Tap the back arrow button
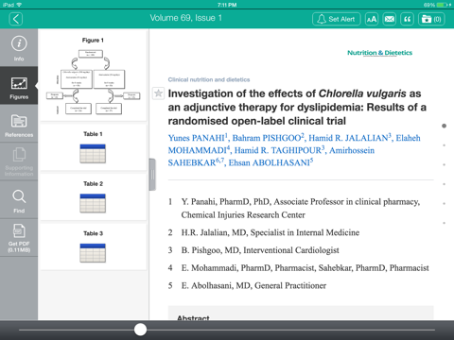Image resolution: width=454 pixels, height=340 pixels. (16, 19)
